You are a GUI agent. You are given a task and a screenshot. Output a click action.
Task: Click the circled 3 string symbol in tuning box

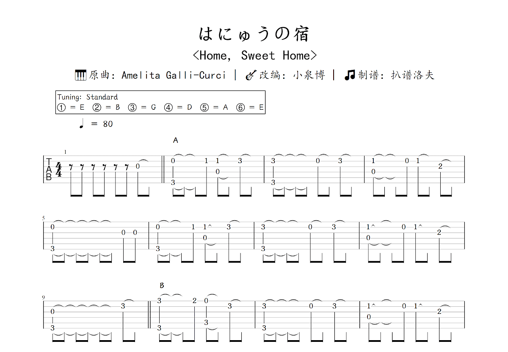click(x=133, y=108)
